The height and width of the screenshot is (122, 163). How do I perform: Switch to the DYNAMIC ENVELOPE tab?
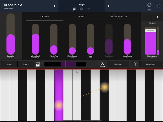118,17
